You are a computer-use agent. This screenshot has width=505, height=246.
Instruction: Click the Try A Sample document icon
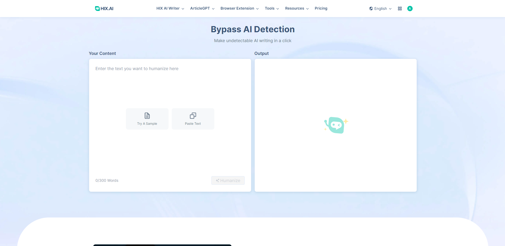(x=147, y=116)
